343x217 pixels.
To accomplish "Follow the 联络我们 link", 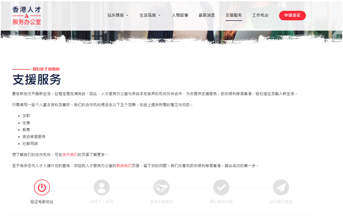I will tap(124, 166).
